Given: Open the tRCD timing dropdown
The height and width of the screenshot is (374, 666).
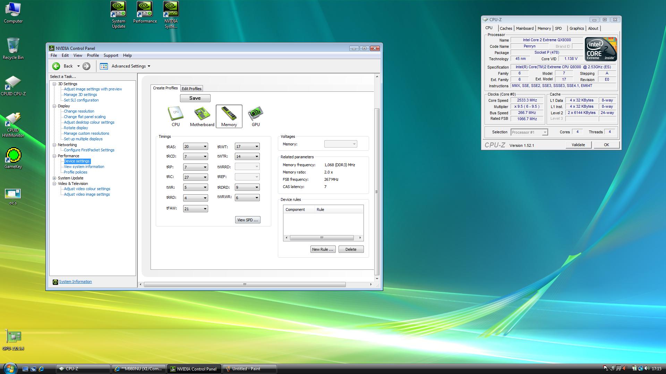Looking at the screenshot, I should 195,157.
